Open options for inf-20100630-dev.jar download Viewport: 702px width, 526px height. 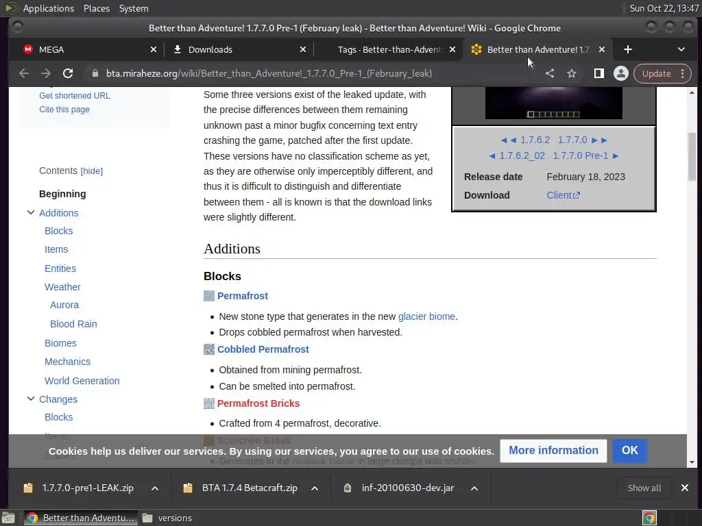click(x=474, y=488)
